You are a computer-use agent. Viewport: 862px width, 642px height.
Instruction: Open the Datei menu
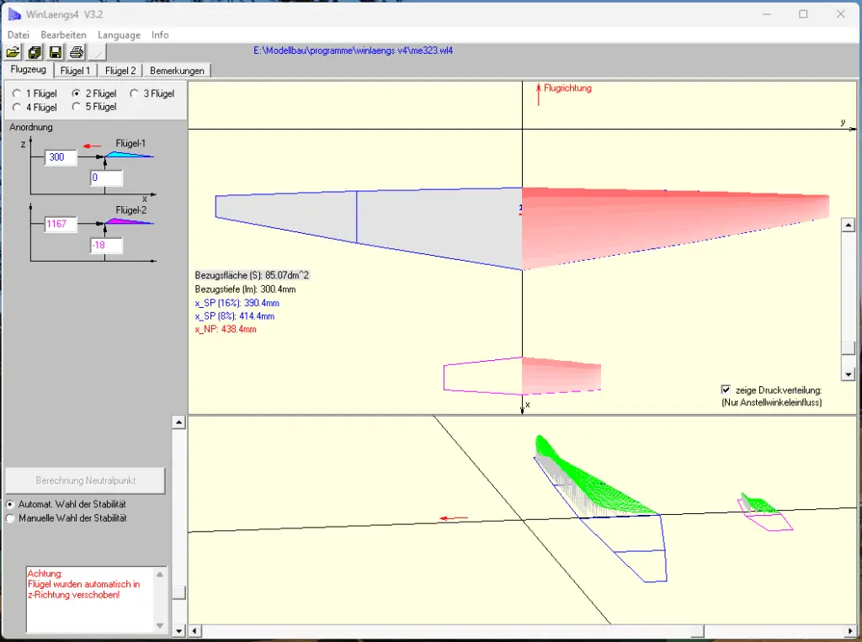click(19, 34)
